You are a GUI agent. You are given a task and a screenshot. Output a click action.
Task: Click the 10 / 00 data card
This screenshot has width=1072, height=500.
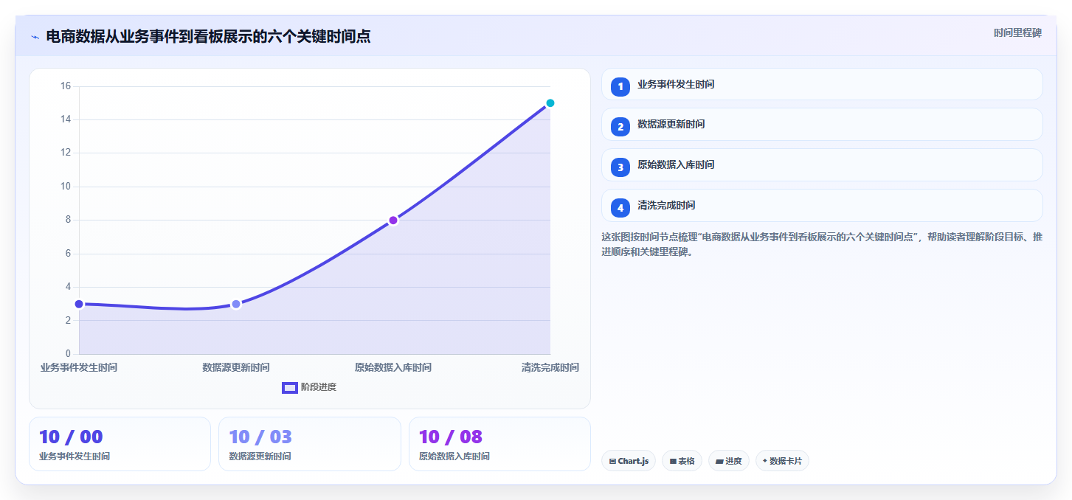click(x=120, y=444)
